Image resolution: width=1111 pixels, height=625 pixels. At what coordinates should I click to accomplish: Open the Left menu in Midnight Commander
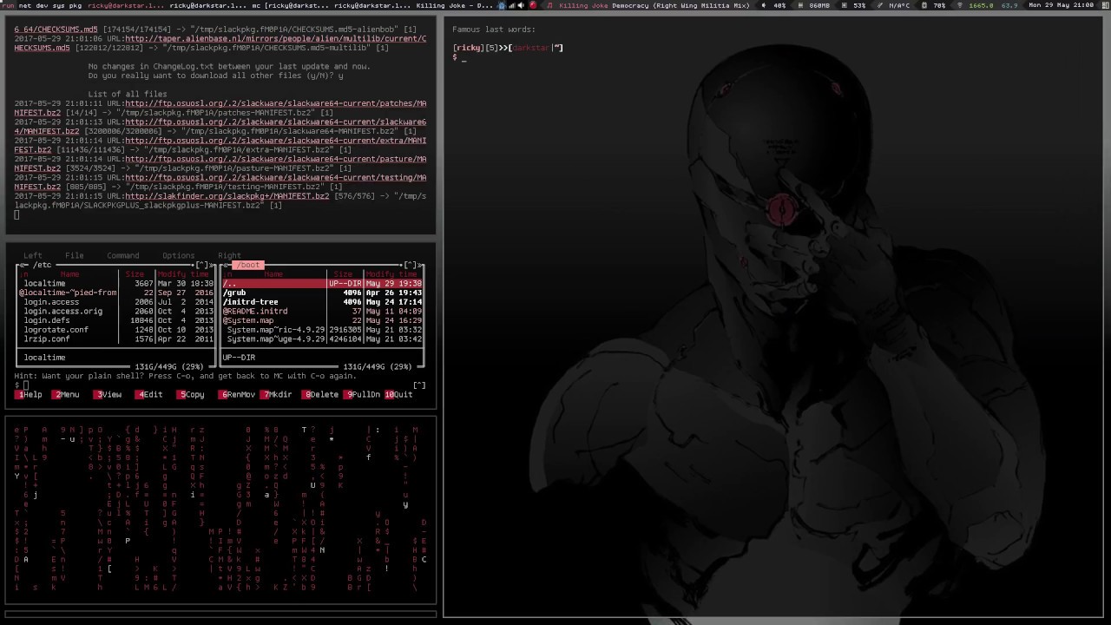(x=33, y=255)
